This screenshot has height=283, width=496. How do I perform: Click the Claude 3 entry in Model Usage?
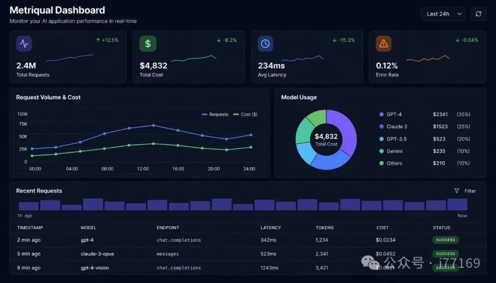click(x=397, y=127)
